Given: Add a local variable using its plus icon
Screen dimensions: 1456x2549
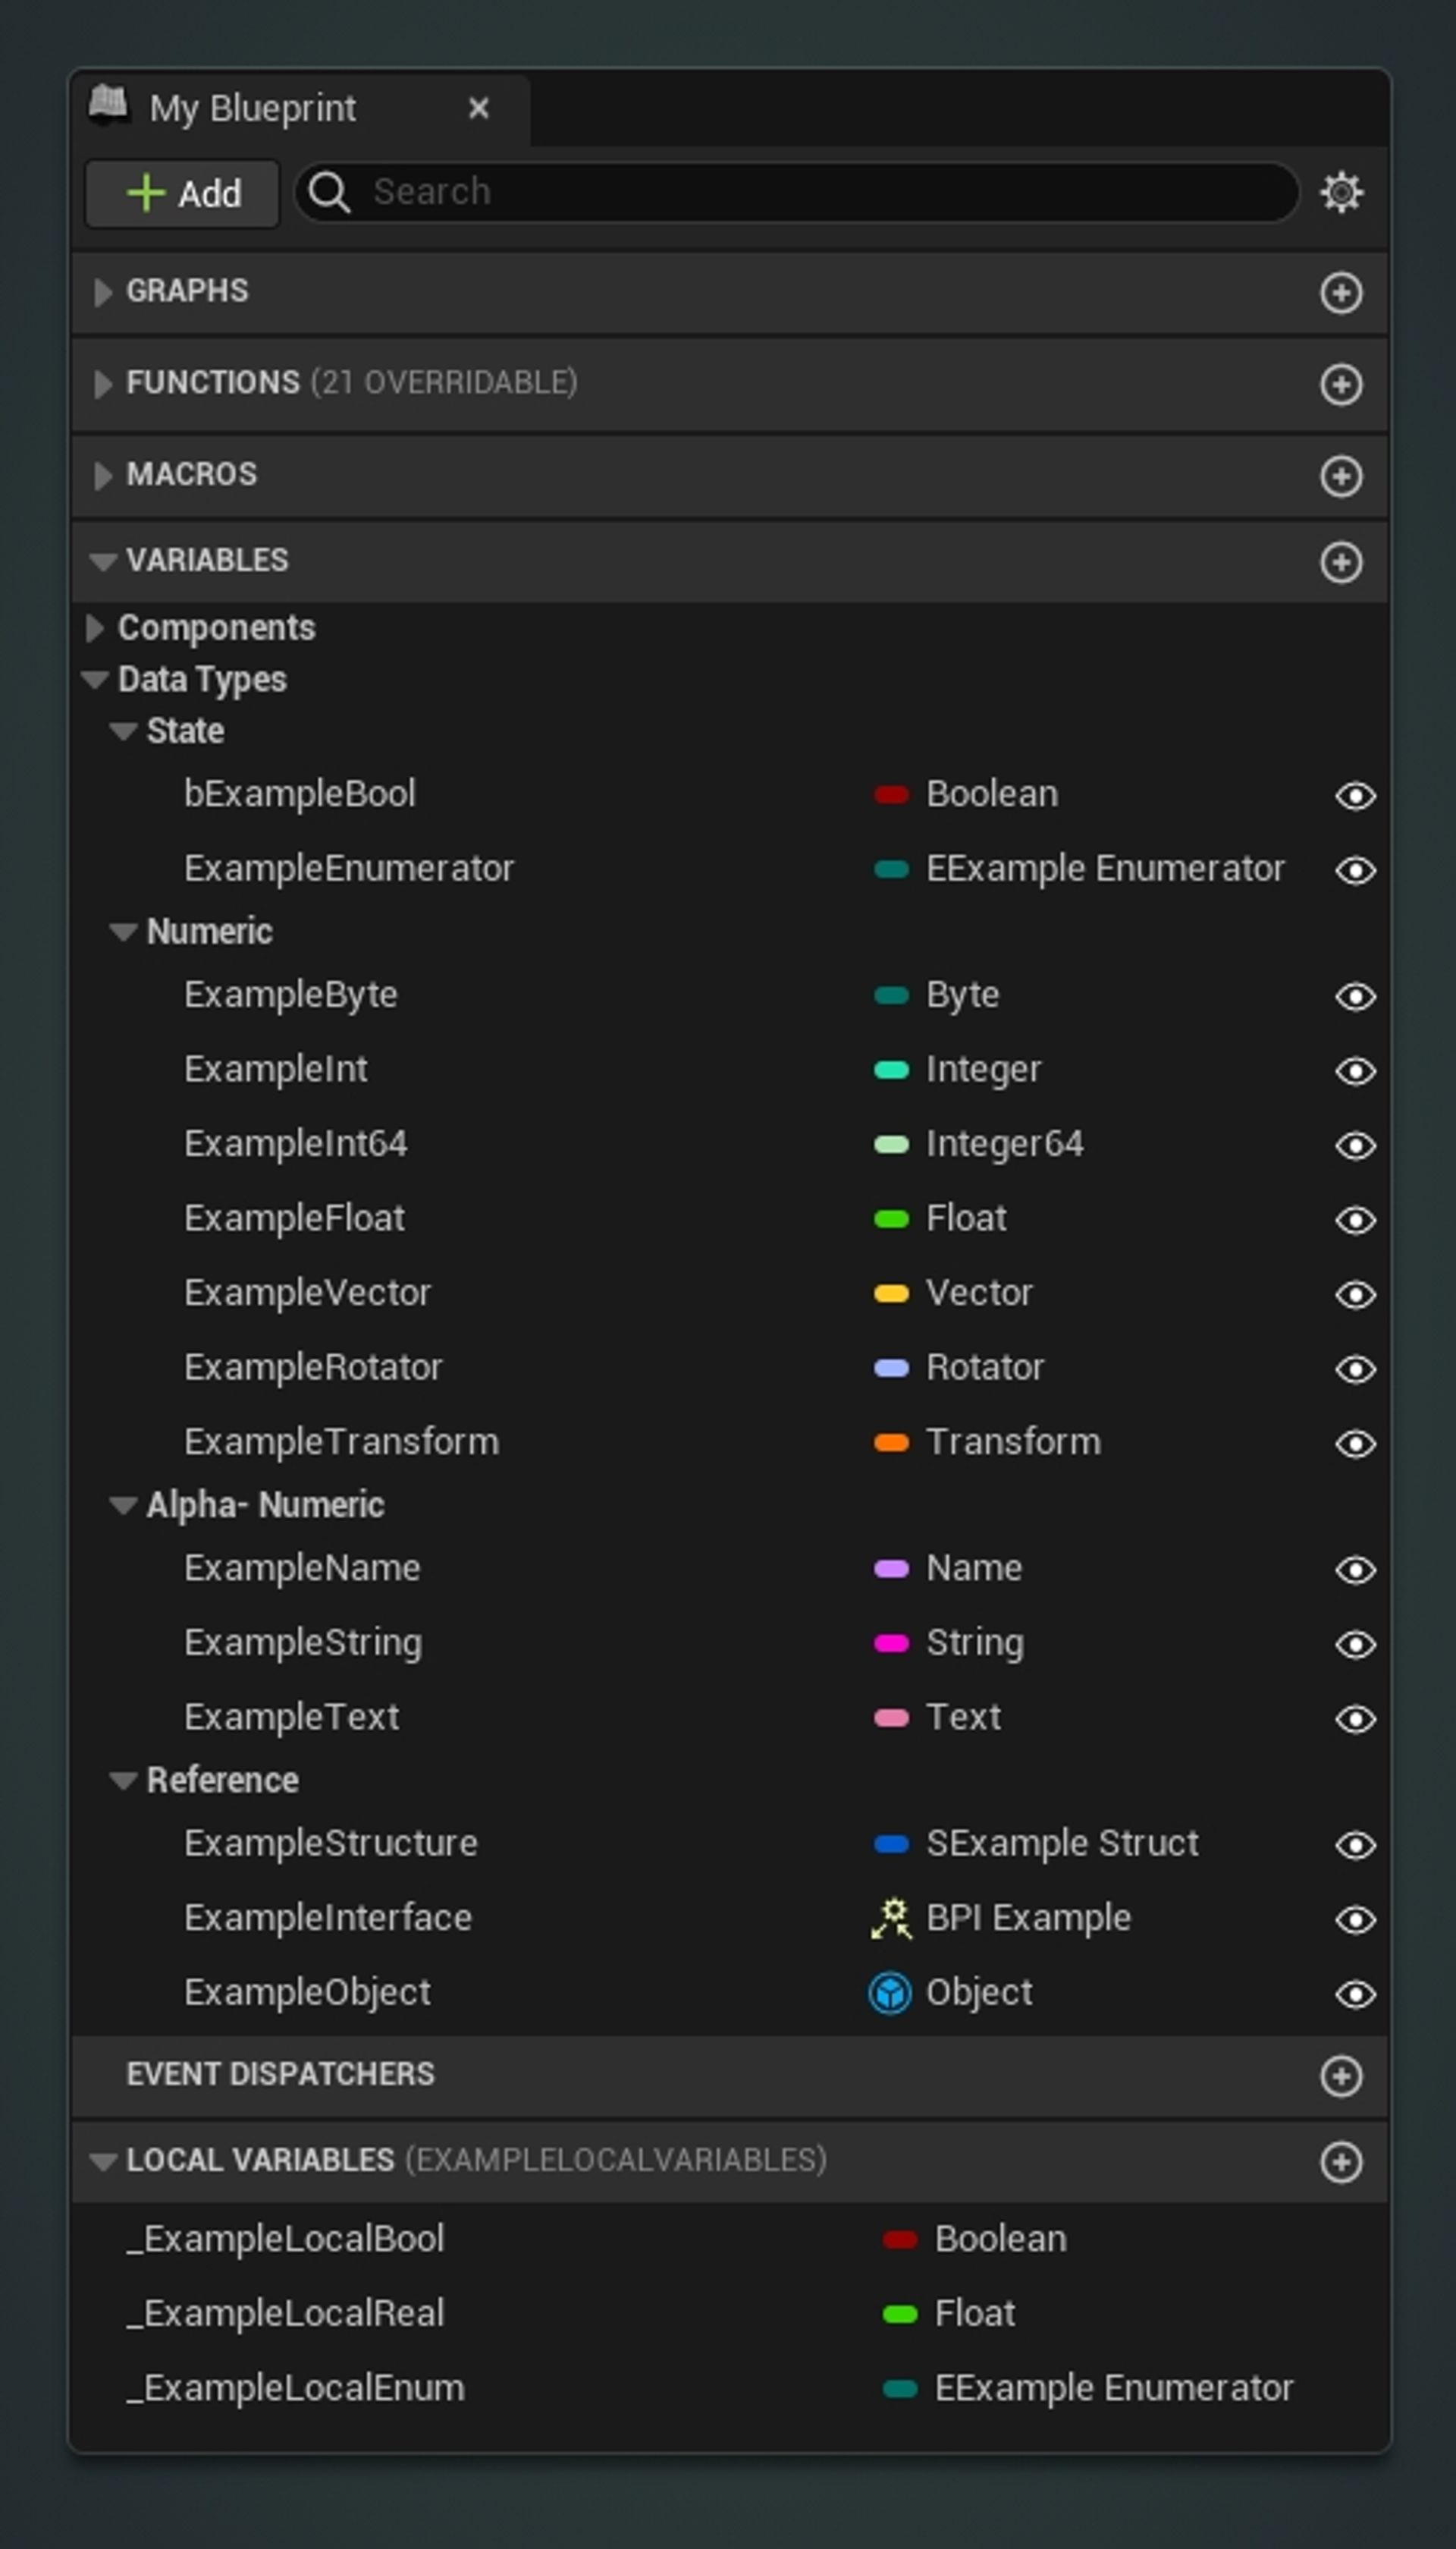Looking at the screenshot, I should [1341, 2161].
